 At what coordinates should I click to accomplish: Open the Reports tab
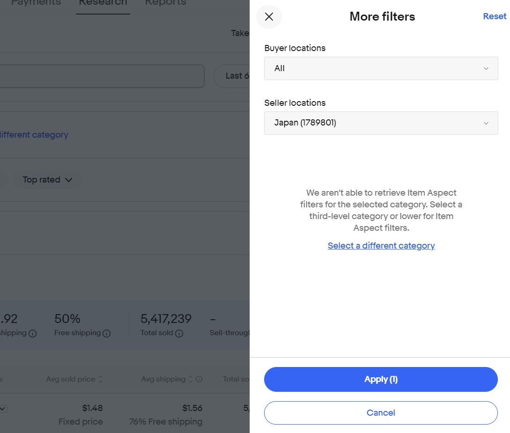[165, 3]
